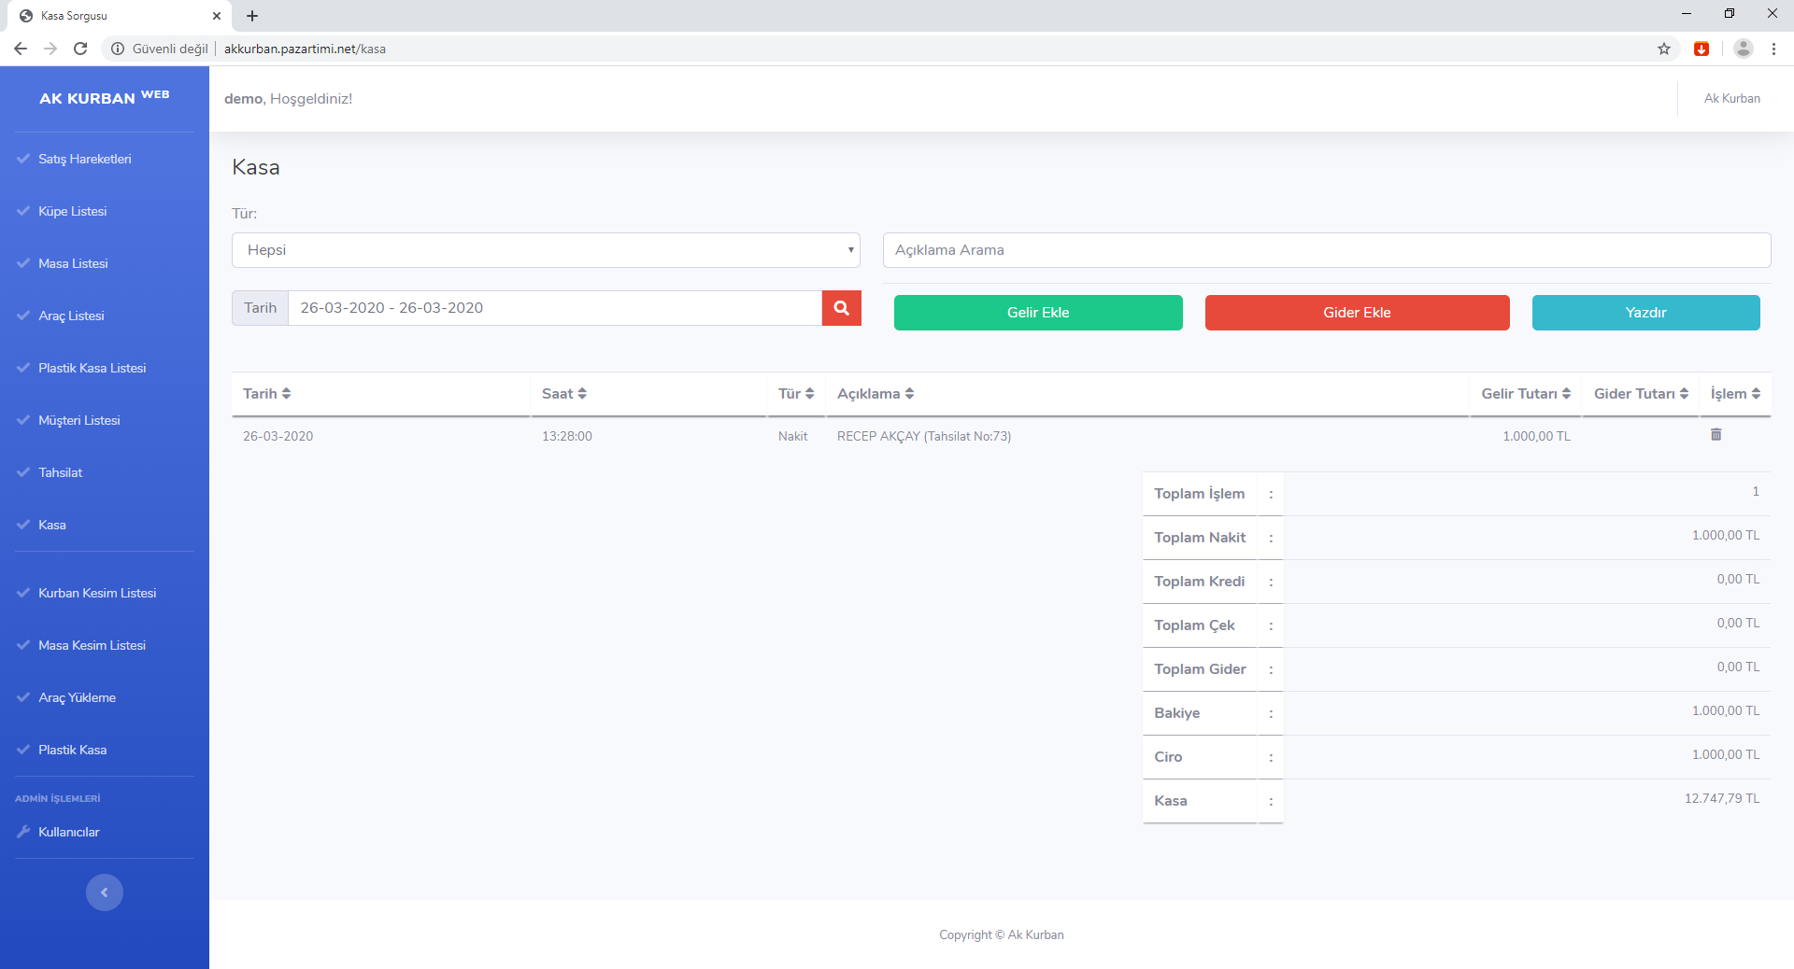1794x969 pixels.
Task: Click the Tarih date range field
Action: (554, 308)
